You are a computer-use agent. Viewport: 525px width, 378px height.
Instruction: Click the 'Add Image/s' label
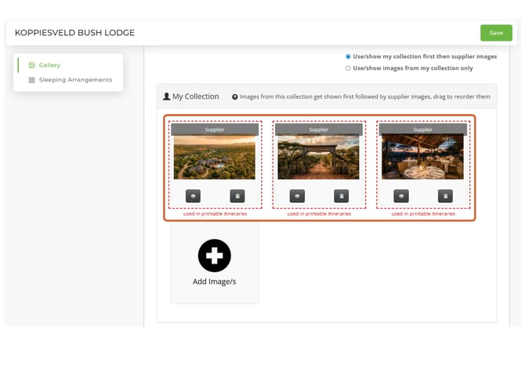[214, 282]
